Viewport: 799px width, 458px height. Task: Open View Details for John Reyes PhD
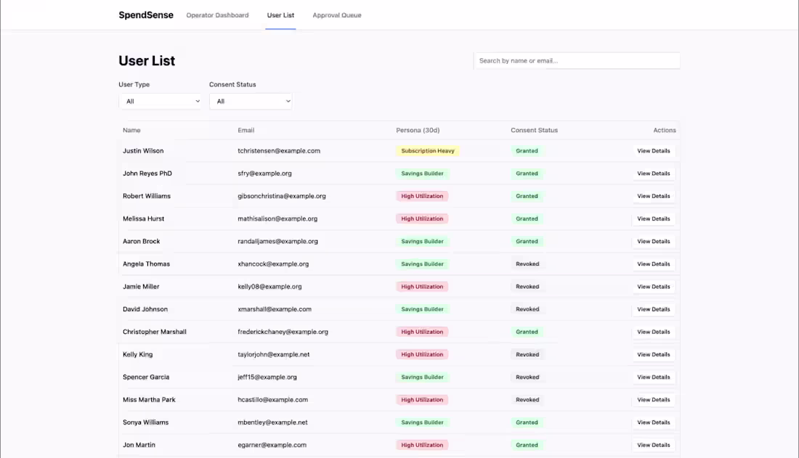tap(653, 173)
